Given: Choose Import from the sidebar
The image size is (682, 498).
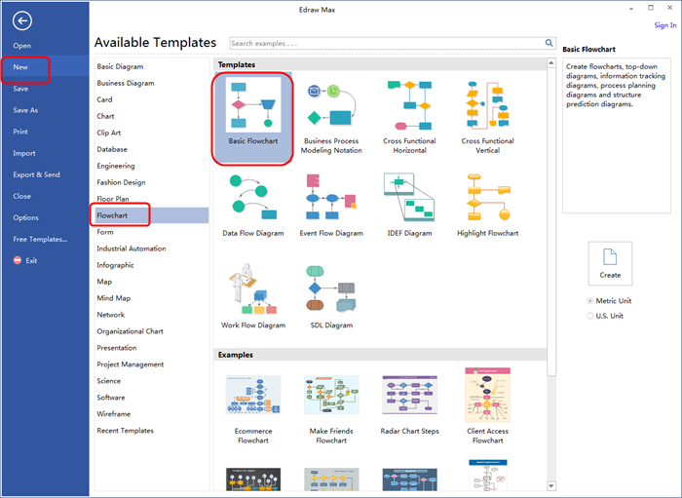Looking at the screenshot, I should (x=24, y=153).
